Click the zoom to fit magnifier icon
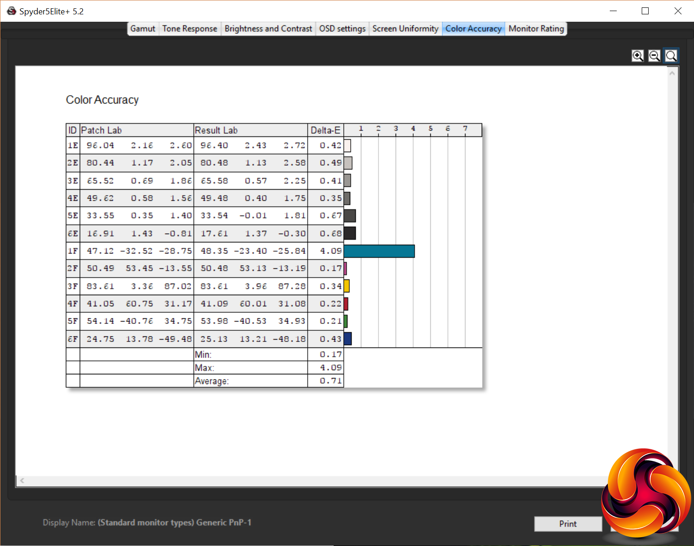The image size is (694, 546). pos(671,56)
